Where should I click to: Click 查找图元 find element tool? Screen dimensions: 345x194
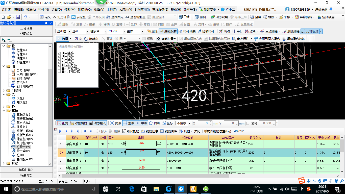coord(115,17)
